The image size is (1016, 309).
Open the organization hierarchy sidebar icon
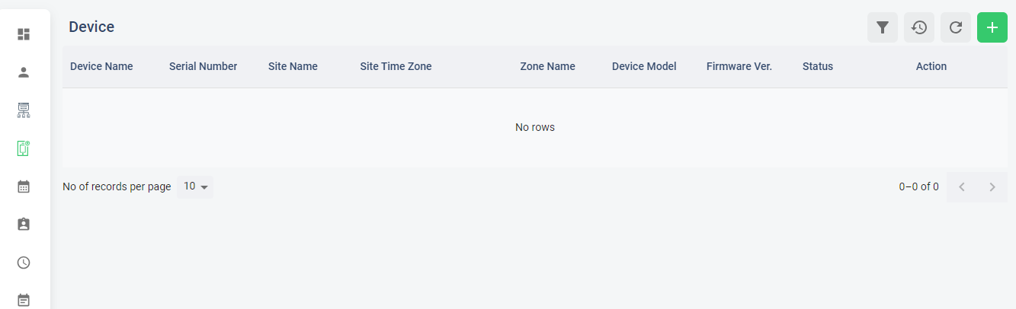[x=24, y=110]
